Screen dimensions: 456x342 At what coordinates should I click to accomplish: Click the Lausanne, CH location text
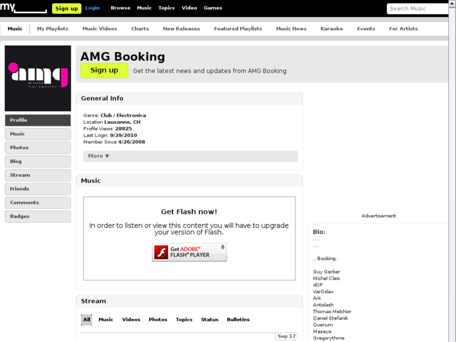pos(122,122)
